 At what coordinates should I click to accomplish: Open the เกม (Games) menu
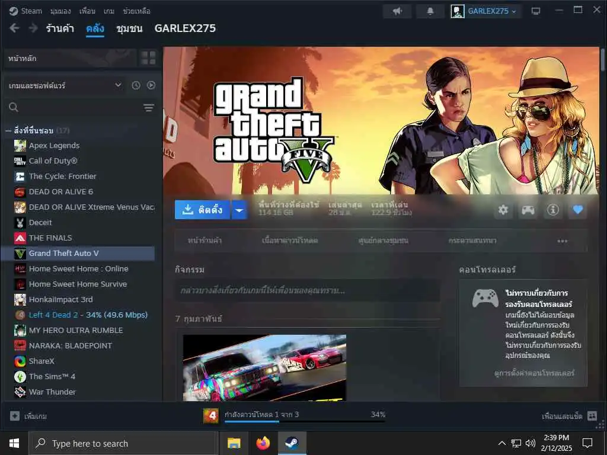pyautogui.click(x=109, y=11)
